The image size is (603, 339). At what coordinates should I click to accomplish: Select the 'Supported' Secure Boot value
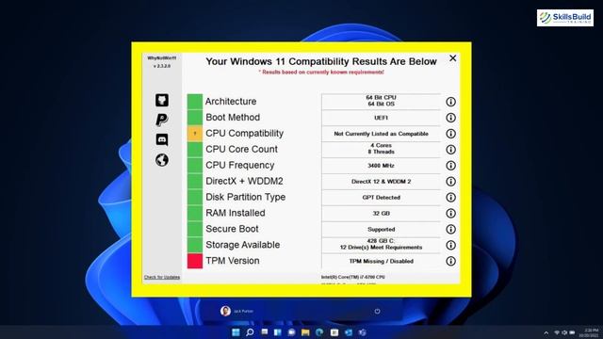point(381,230)
